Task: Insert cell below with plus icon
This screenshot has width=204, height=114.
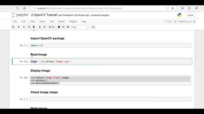Action: click(18, 27)
